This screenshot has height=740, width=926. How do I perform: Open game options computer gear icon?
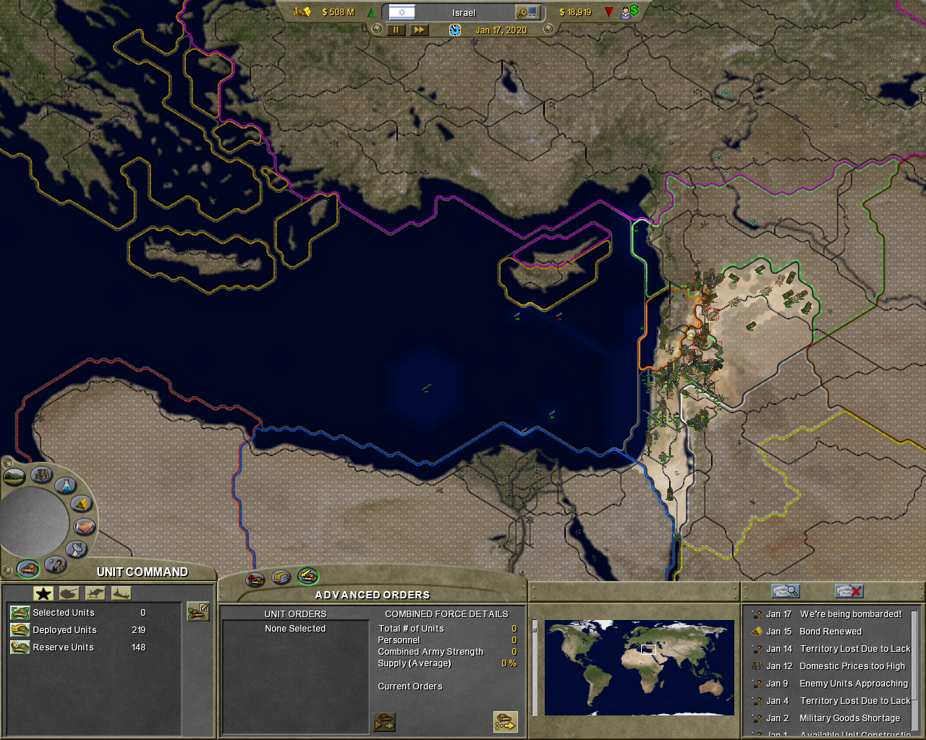tap(527, 12)
